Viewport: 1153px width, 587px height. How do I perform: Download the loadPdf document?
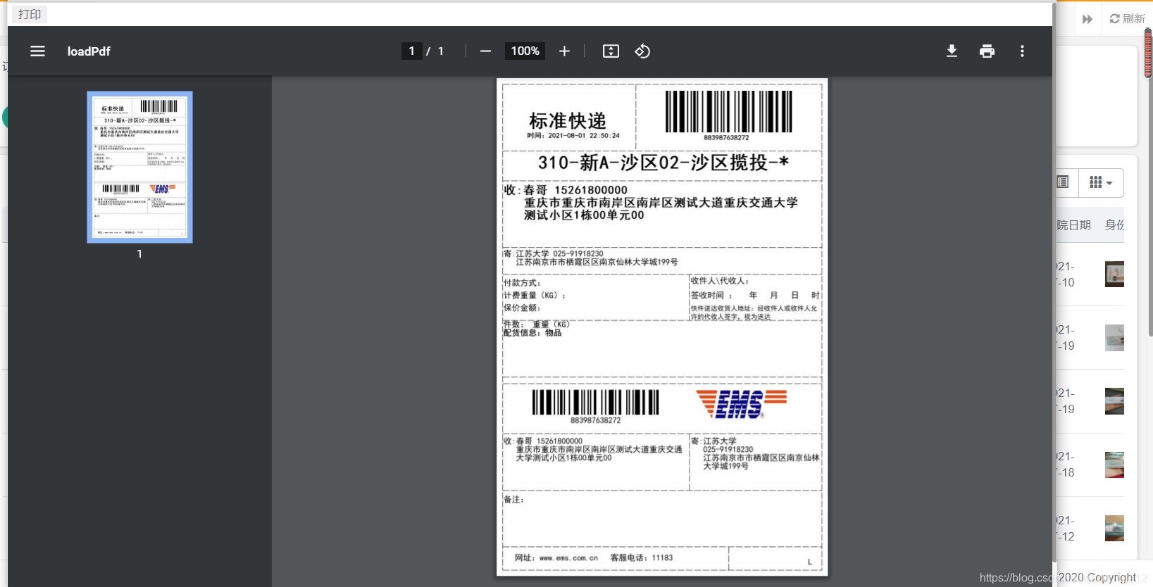[x=952, y=51]
